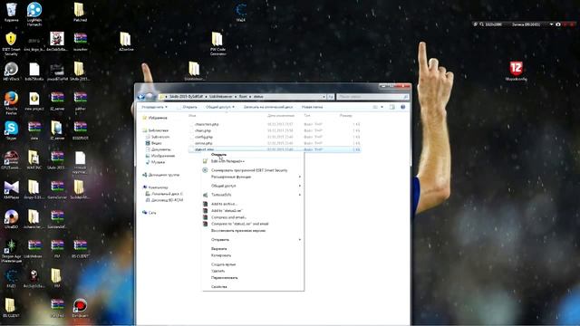
Task: Open the Bandicam red record shortcut
Action: 80,308
